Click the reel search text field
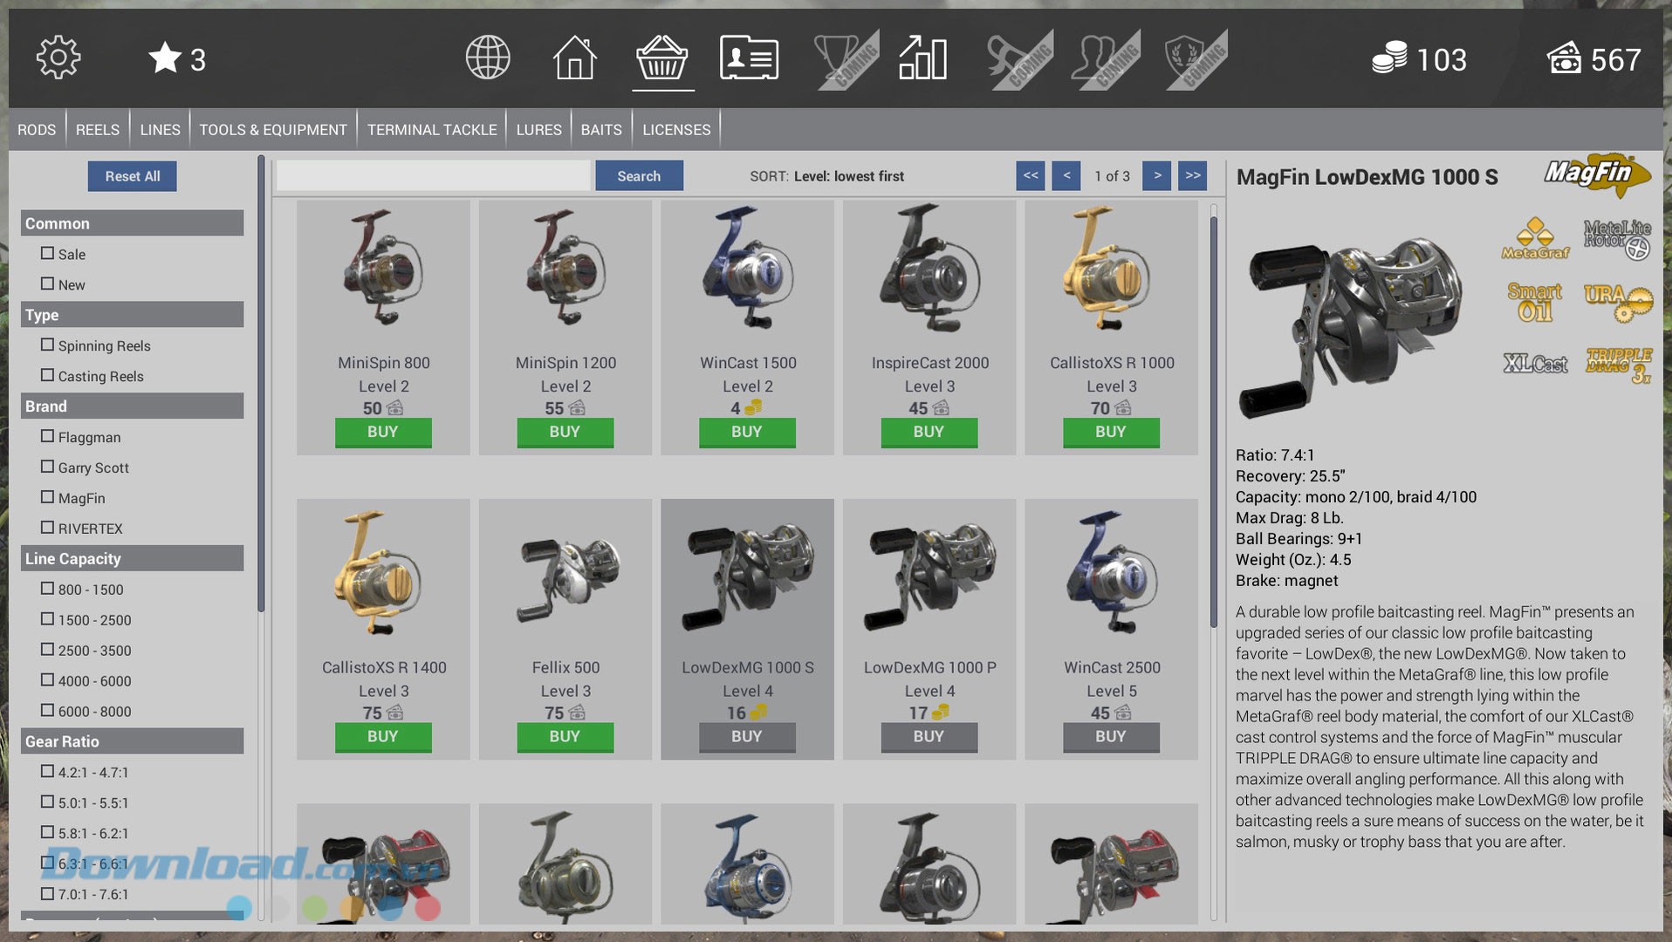 pos(433,175)
